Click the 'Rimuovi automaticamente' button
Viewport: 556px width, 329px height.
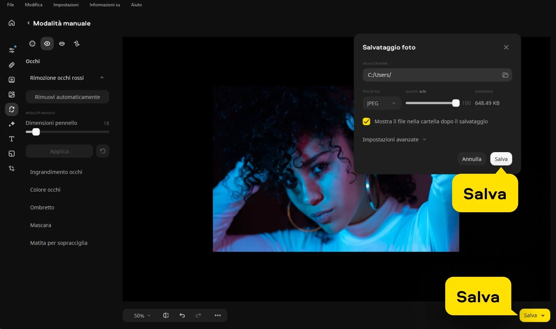(x=67, y=97)
